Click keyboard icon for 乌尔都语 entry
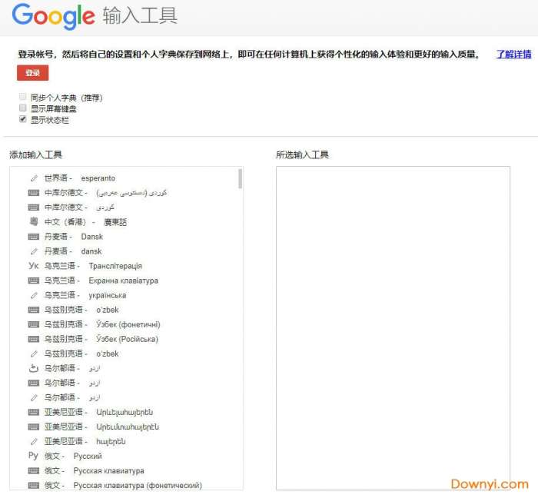The width and height of the screenshot is (538, 498). [33, 383]
